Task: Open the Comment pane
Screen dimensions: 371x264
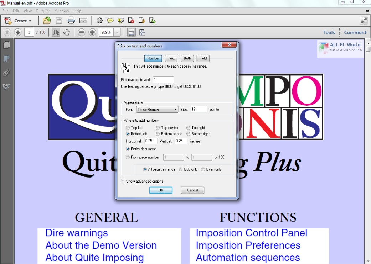Action: pyautogui.click(x=355, y=33)
